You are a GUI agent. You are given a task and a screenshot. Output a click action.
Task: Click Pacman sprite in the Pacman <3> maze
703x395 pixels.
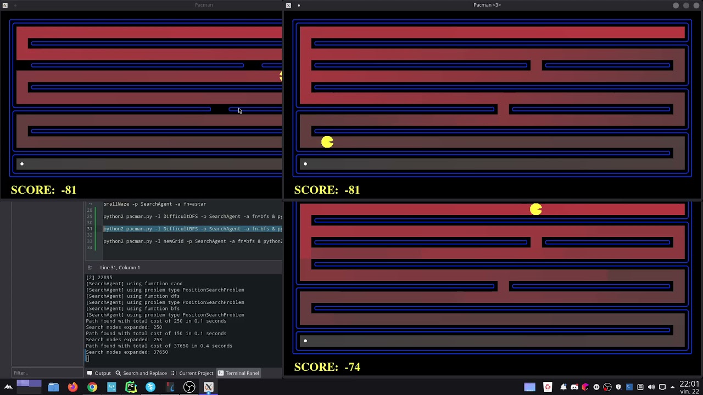(327, 142)
